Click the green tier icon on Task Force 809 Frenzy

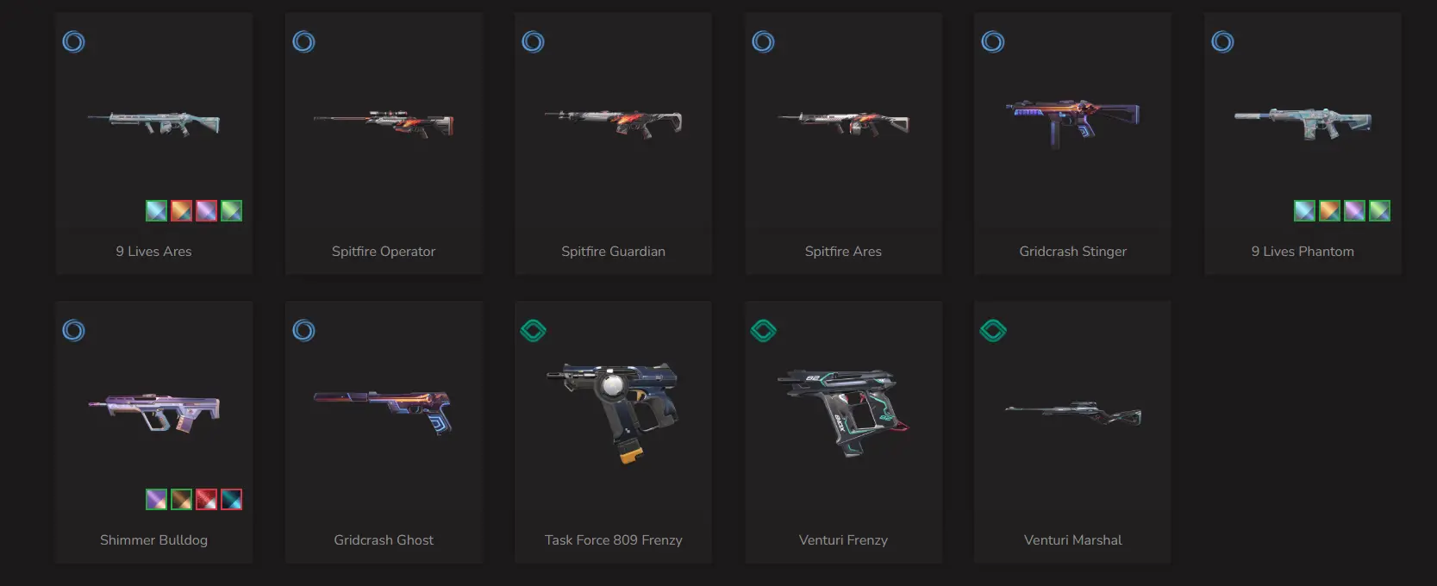534,330
